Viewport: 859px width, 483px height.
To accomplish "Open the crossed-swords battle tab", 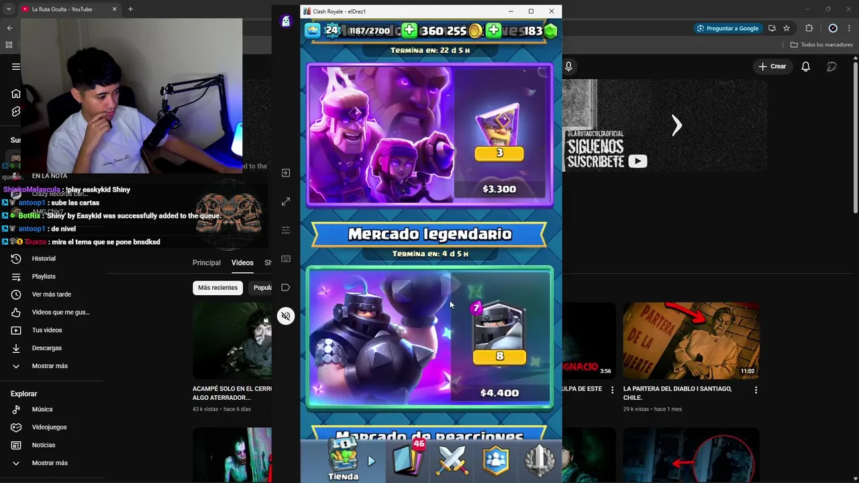I will click(452, 460).
